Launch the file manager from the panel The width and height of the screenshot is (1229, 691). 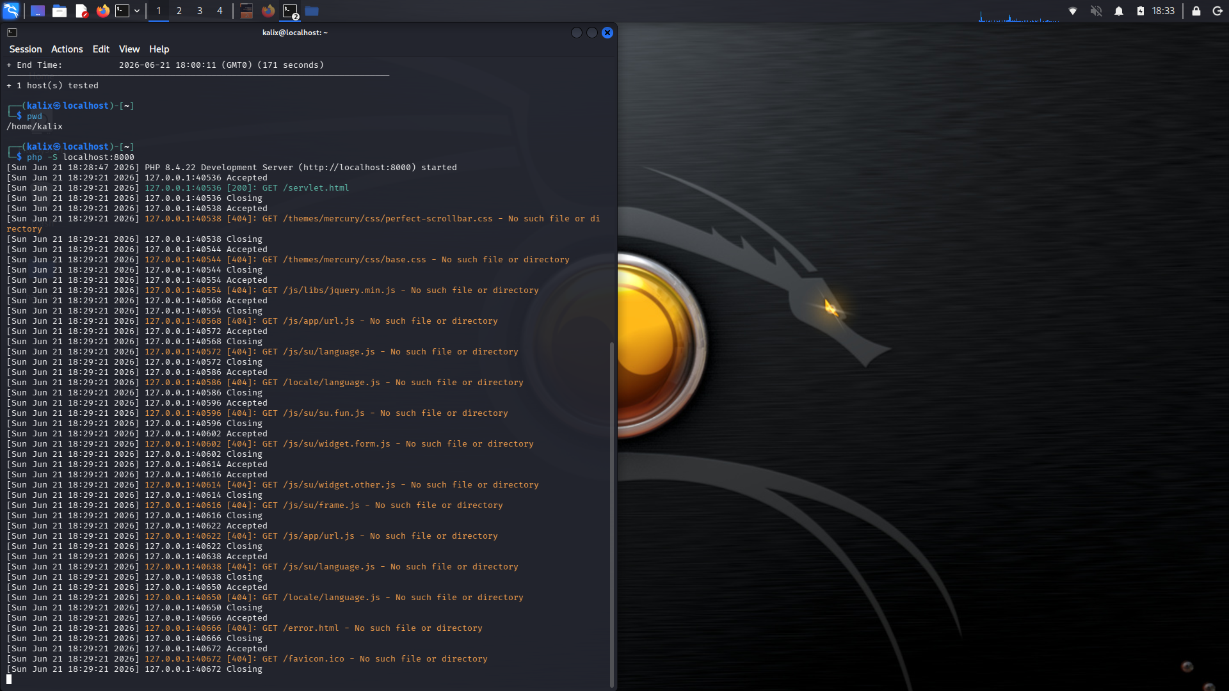tap(60, 11)
